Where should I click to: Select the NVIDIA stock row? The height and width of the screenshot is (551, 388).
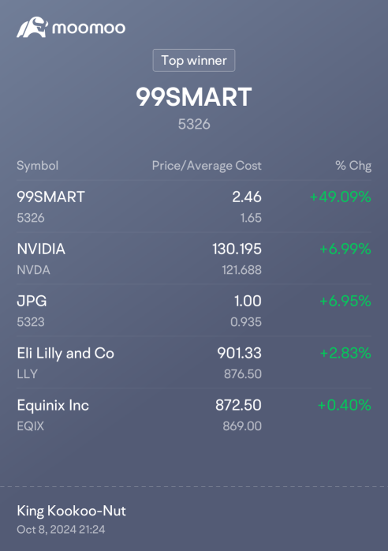(x=194, y=259)
